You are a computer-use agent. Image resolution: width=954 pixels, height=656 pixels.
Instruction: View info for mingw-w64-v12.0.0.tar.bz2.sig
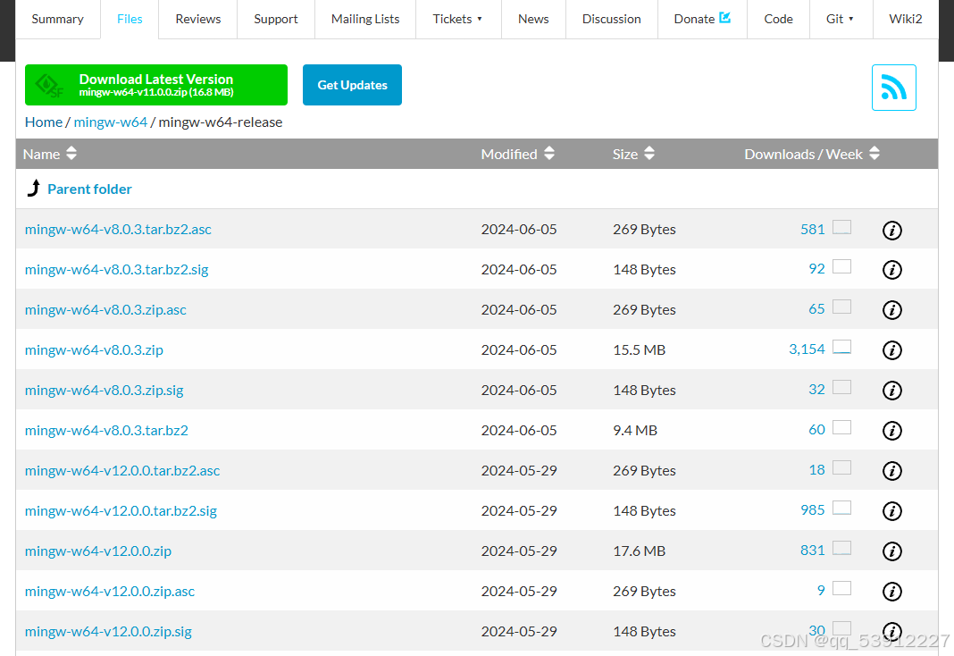point(892,510)
